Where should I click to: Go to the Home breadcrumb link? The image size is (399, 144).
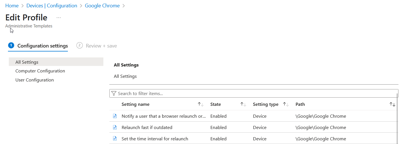pyautogui.click(x=12, y=6)
